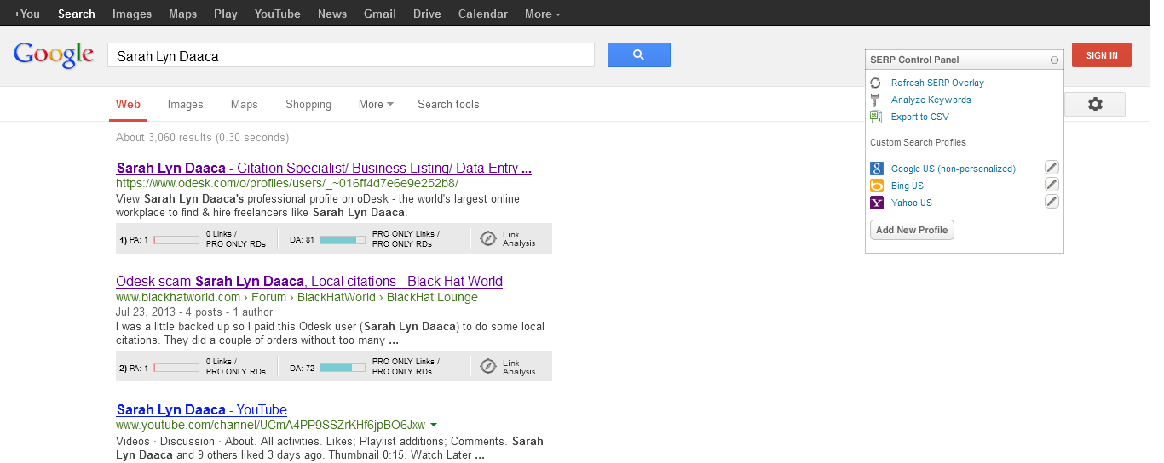
Task: Open Calendar in the top bar
Action: click(483, 14)
